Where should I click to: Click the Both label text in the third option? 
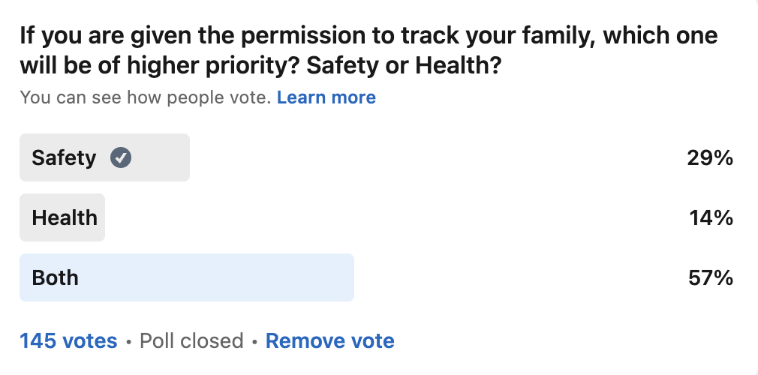(55, 277)
